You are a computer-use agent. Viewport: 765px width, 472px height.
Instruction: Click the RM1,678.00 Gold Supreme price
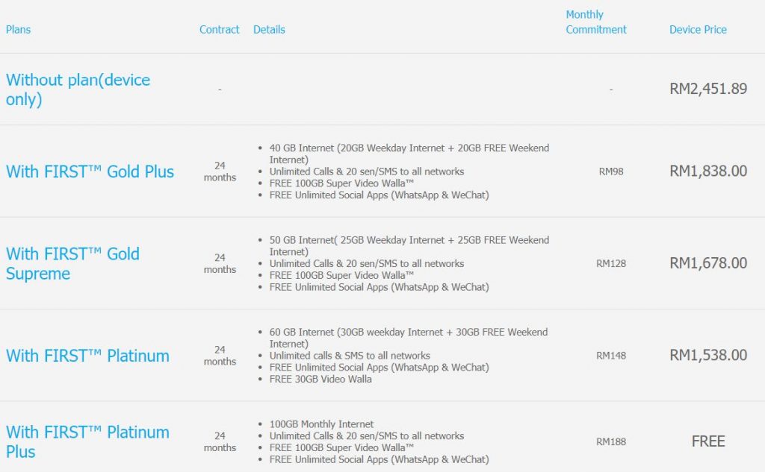708,263
